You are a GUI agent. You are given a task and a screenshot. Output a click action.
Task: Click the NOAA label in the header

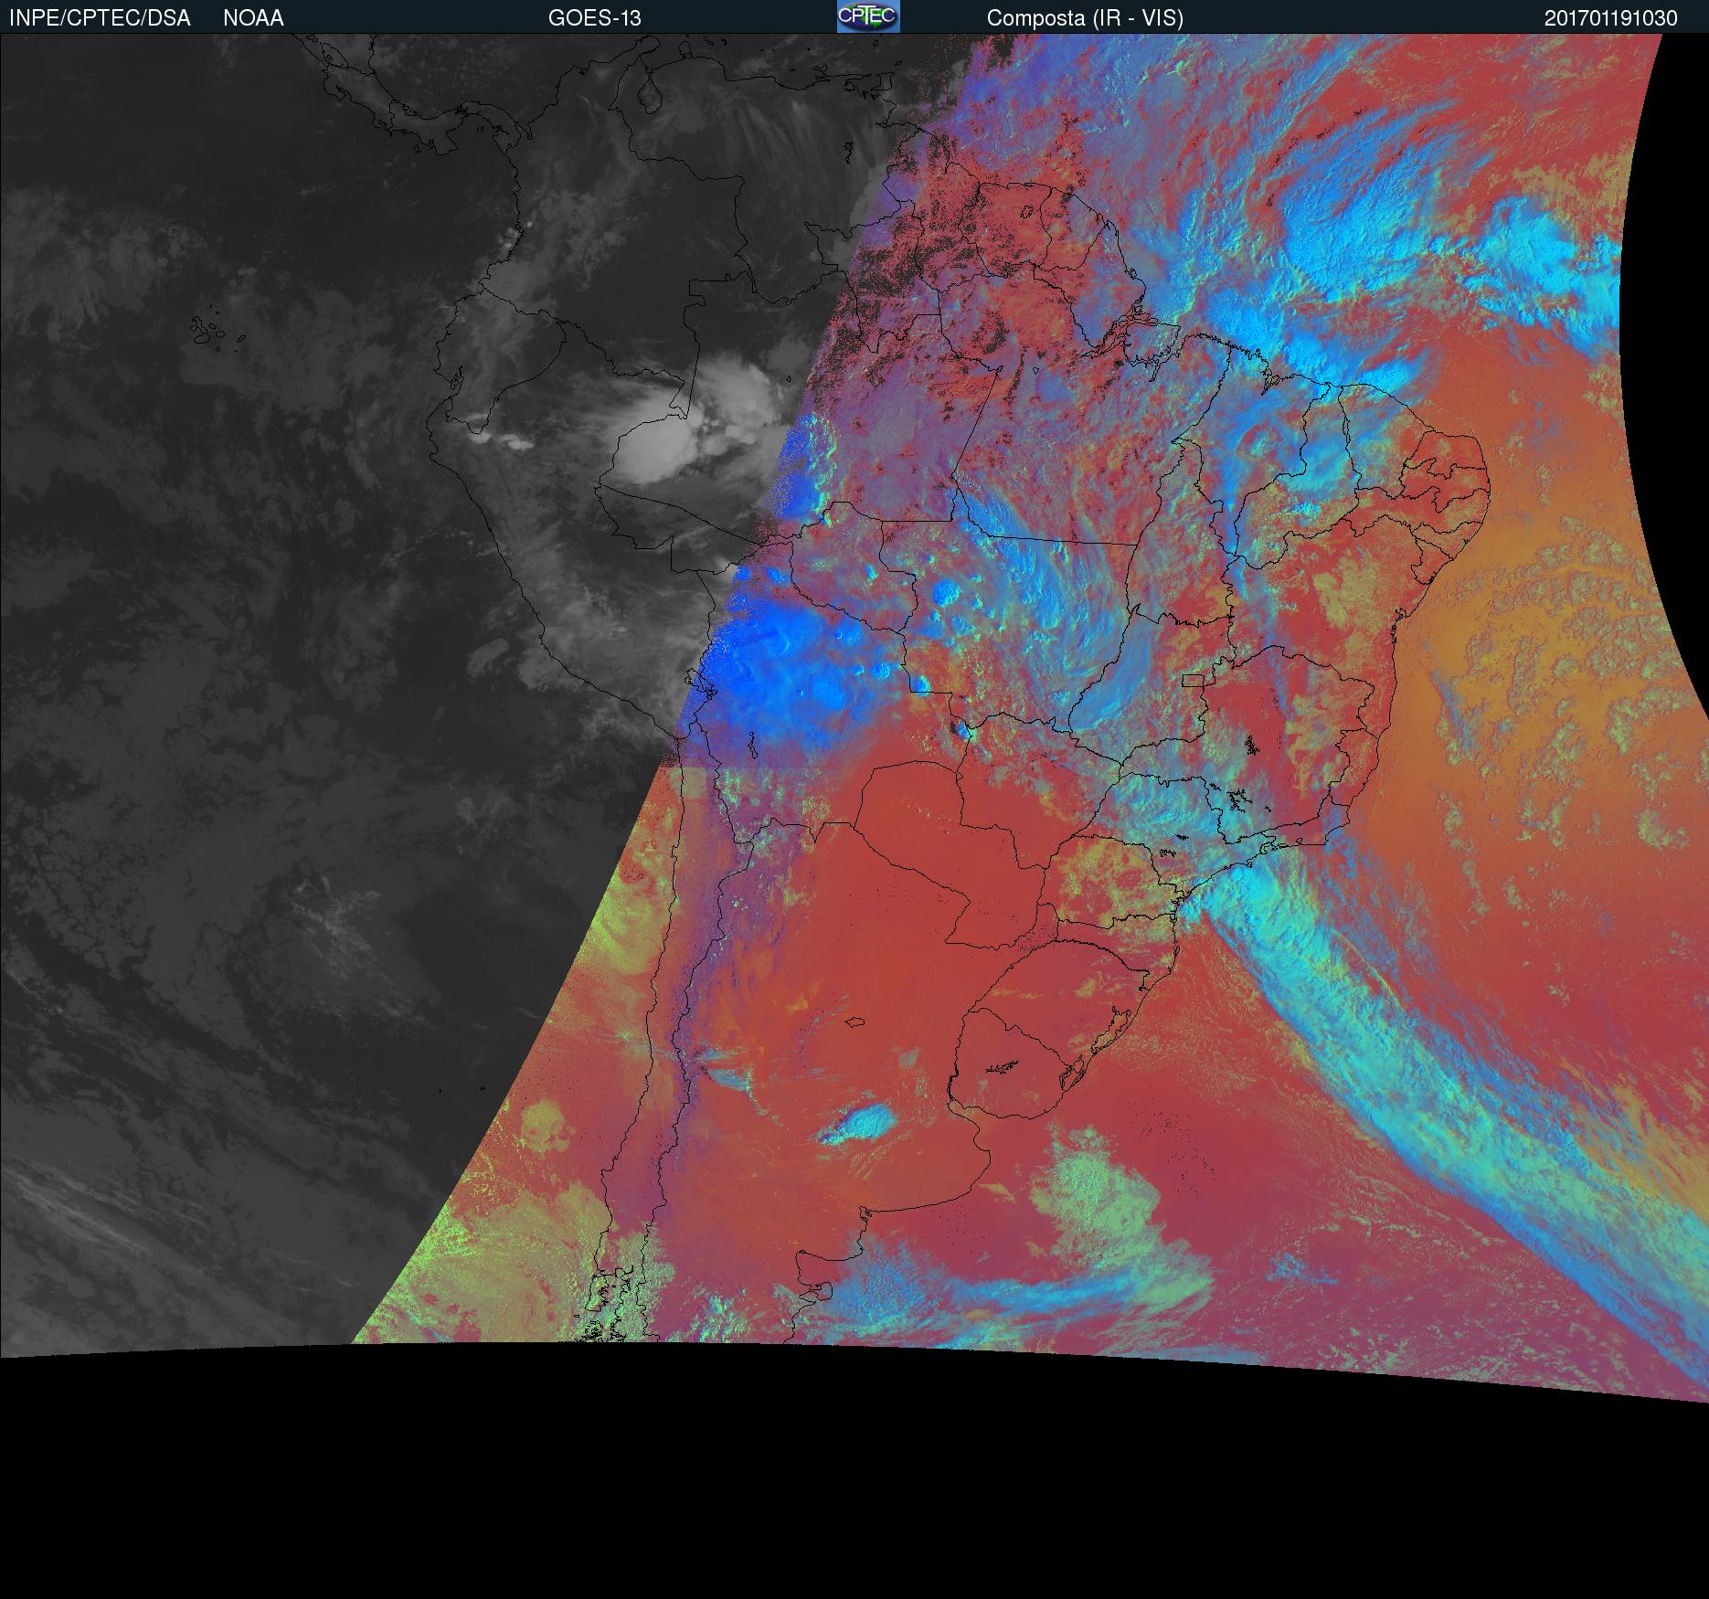coord(253,18)
